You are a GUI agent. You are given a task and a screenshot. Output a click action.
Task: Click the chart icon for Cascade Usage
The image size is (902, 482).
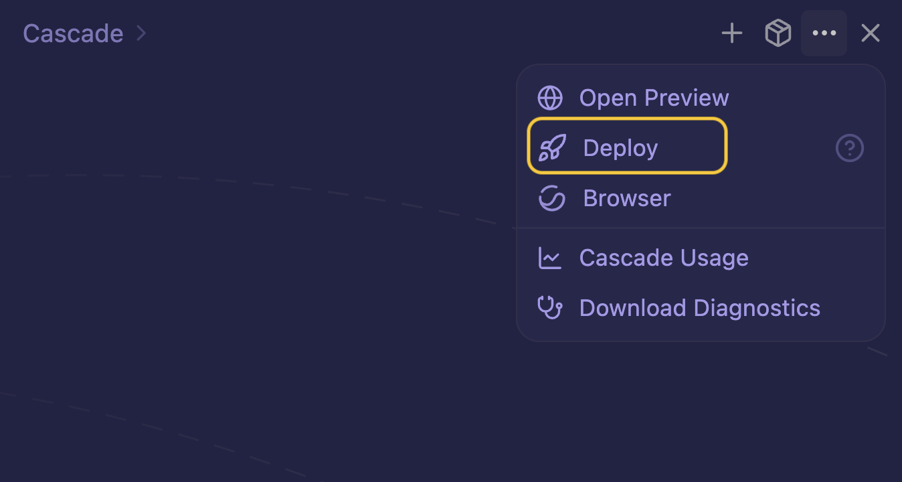pos(550,258)
